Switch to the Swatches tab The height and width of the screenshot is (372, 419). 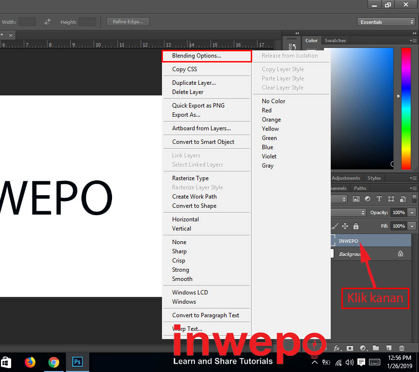point(335,41)
